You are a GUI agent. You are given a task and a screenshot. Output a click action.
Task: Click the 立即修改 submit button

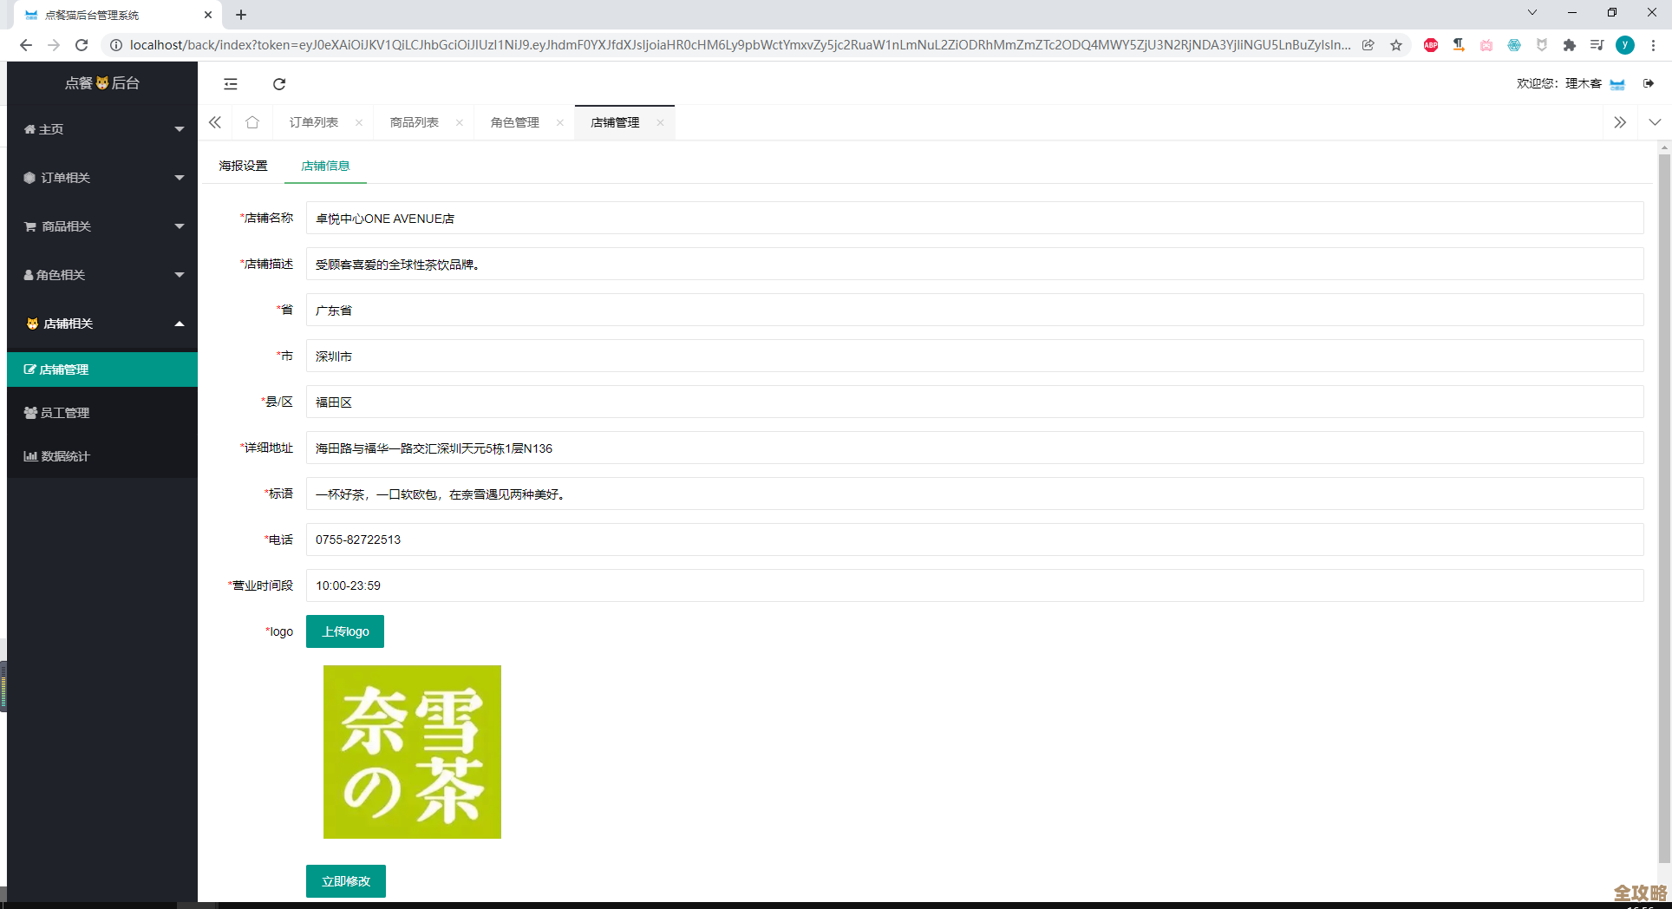345,880
